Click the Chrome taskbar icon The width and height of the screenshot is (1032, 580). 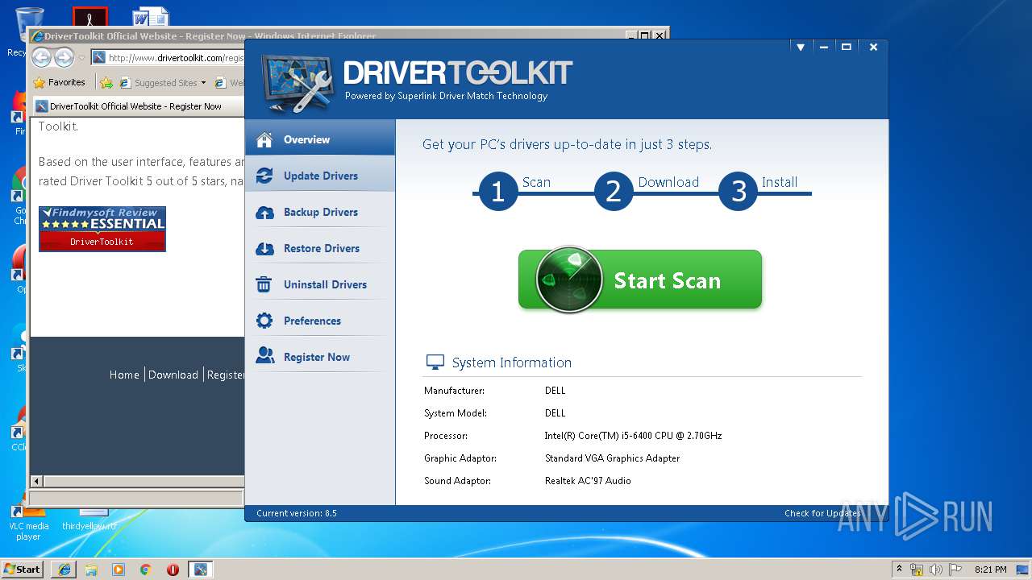pos(146,570)
